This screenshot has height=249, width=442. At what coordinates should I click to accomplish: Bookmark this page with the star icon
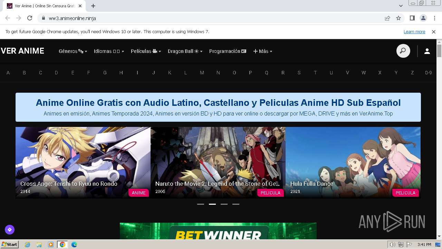point(398,18)
